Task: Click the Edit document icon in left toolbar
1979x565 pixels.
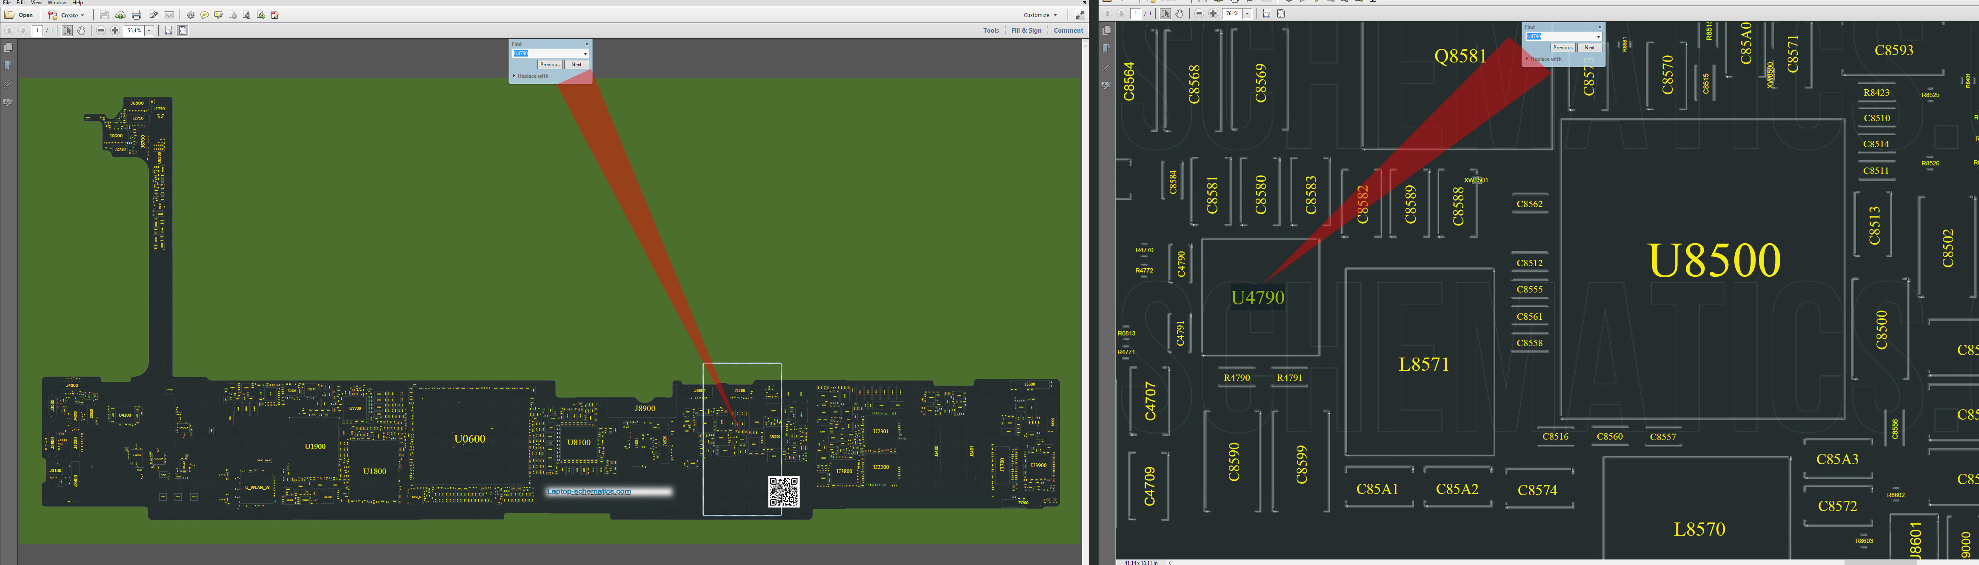Action: [x=153, y=15]
